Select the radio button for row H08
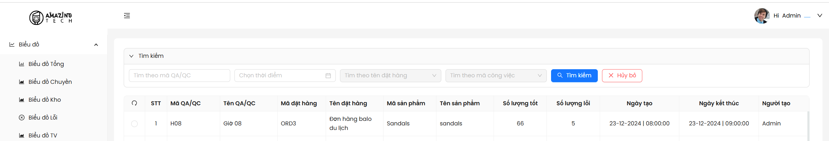Viewport: 829px width, 141px height. coord(134,124)
